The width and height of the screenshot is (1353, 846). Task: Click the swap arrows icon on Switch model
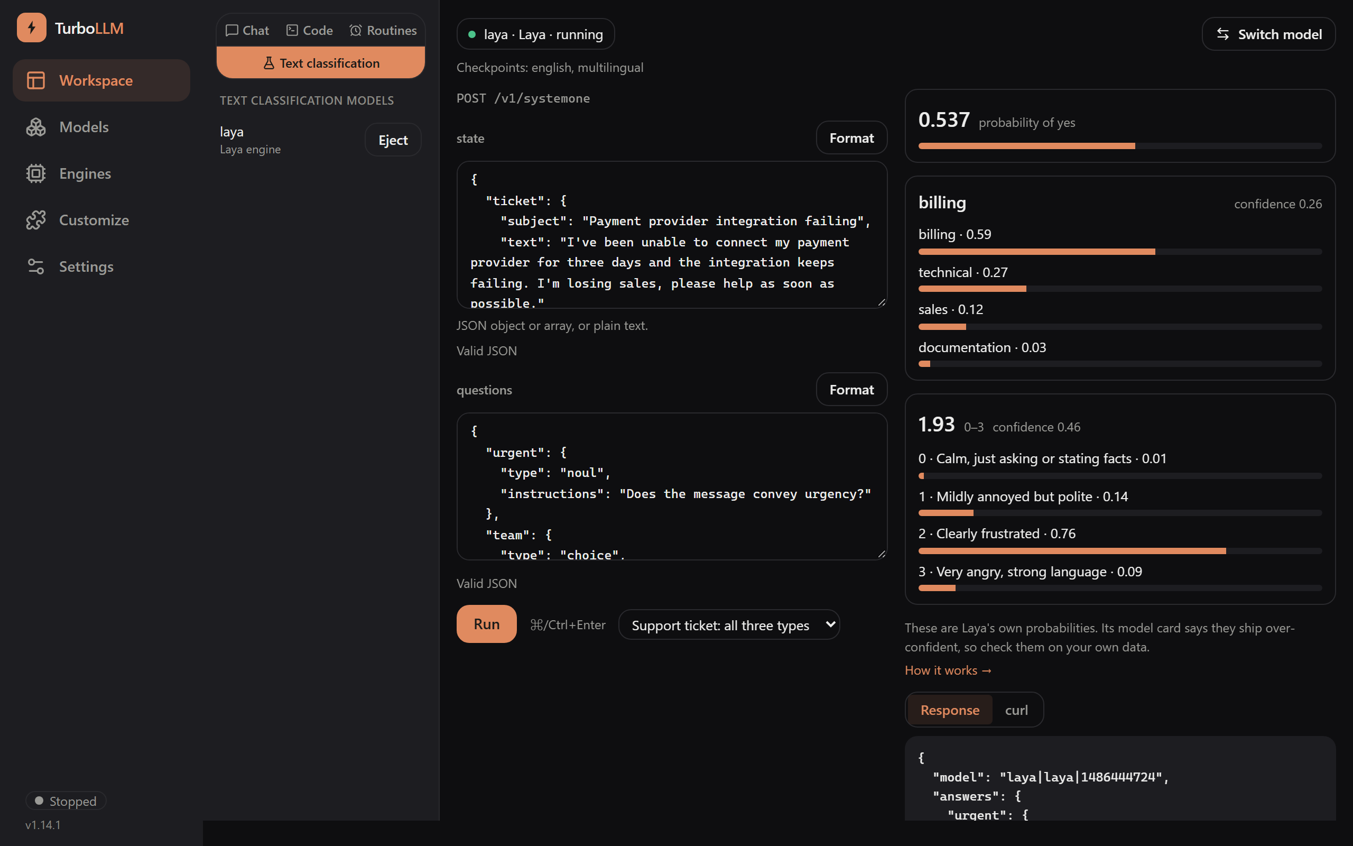click(1223, 34)
